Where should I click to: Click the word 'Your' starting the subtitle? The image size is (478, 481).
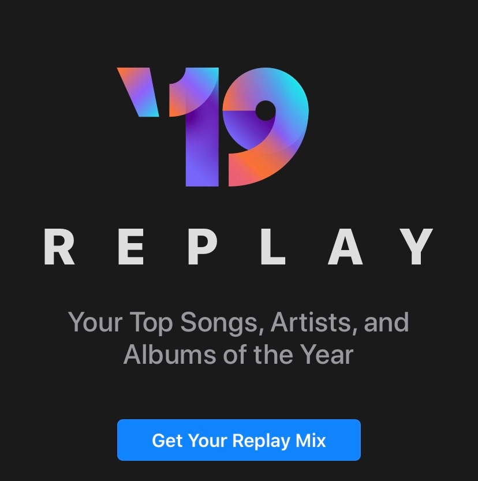tap(95, 322)
